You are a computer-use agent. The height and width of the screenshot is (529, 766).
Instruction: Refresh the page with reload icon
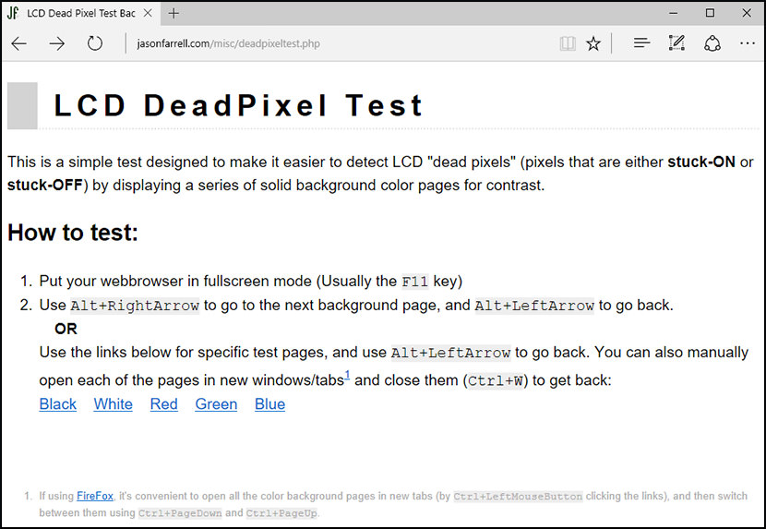(95, 43)
